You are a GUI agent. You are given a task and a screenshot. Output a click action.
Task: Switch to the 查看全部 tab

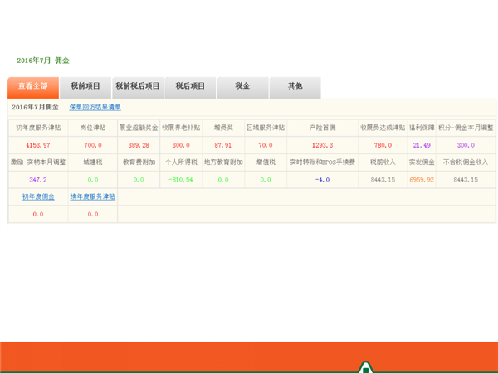(33, 86)
